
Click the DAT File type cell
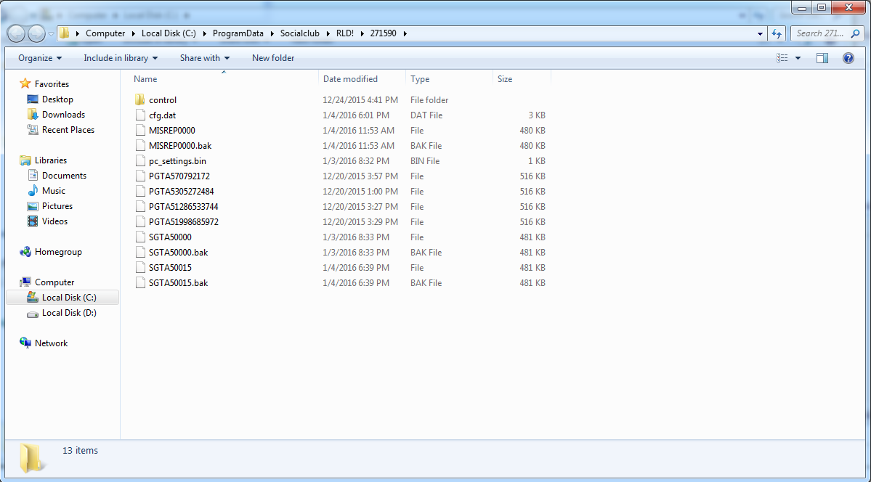tap(426, 115)
